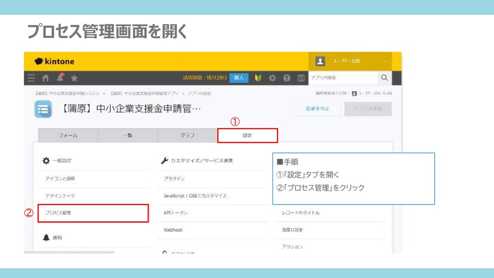
Task: Switch to the 一覧 tab
Action: click(x=127, y=135)
